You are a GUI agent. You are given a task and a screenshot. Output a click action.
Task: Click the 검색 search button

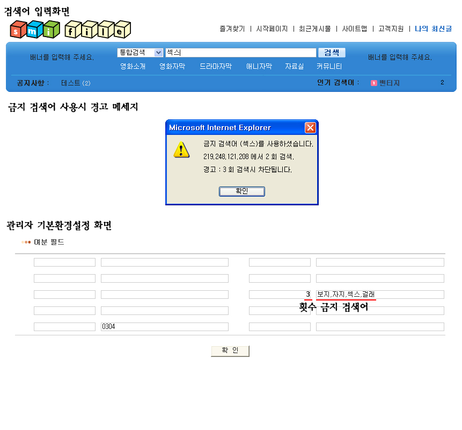(x=332, y=53)
